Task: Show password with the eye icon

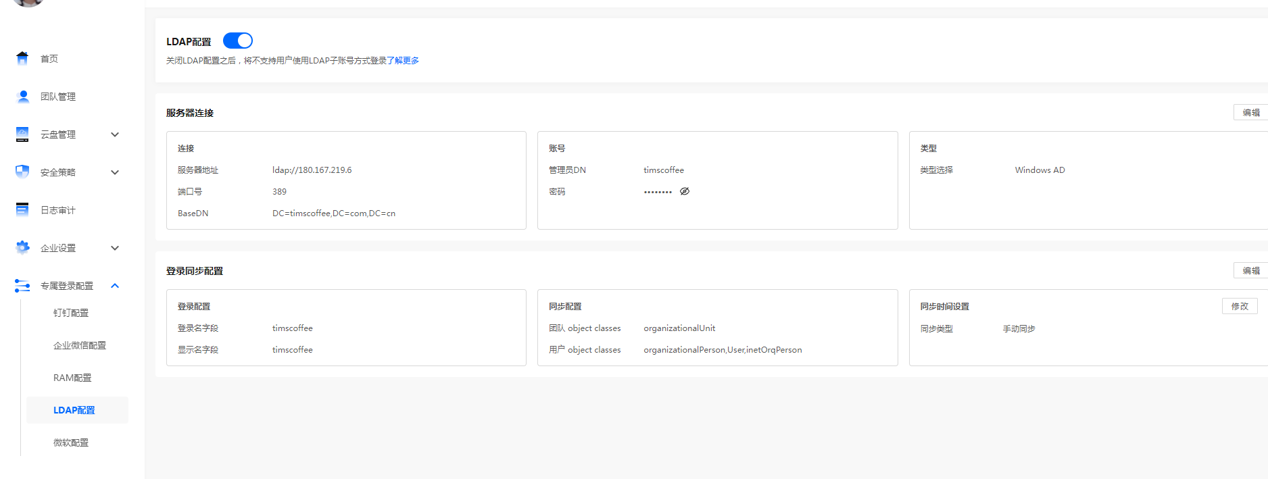Action: coord(685,191)
